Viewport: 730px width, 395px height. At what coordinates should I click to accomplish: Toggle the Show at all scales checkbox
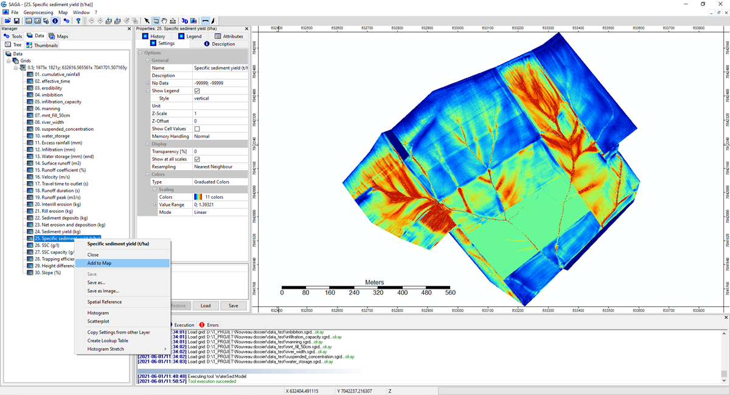tap(196, 159)
